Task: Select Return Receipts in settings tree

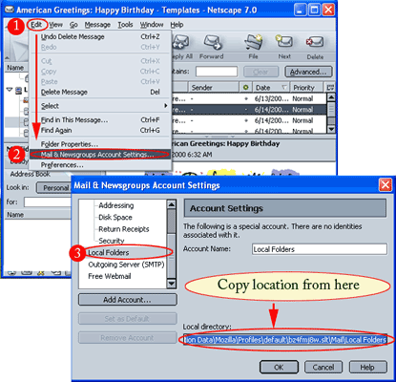Action: coord(124,229)
